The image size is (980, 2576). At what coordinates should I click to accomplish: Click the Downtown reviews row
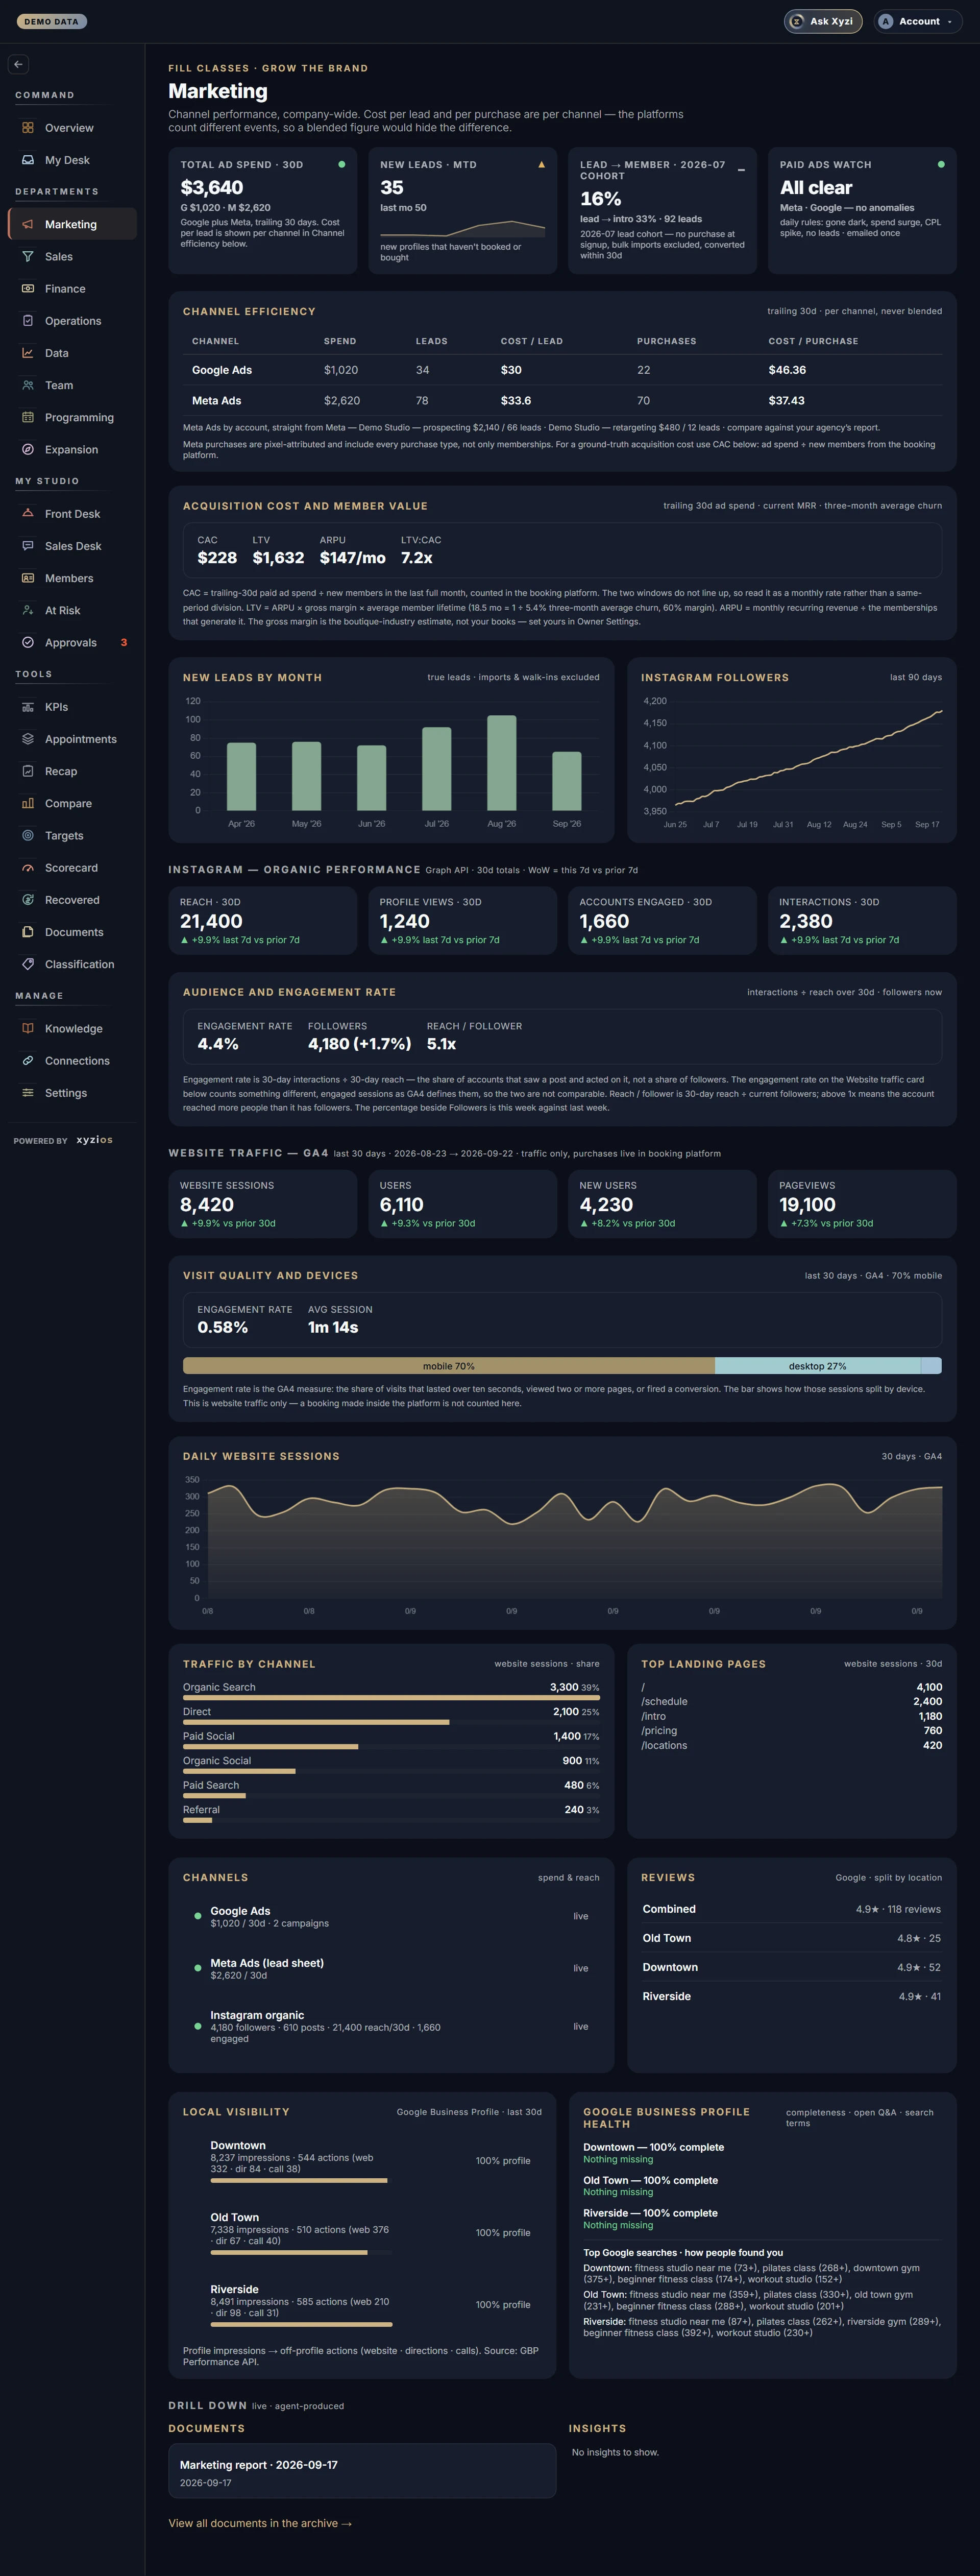pyautogui.click(x=791, y=1967)
